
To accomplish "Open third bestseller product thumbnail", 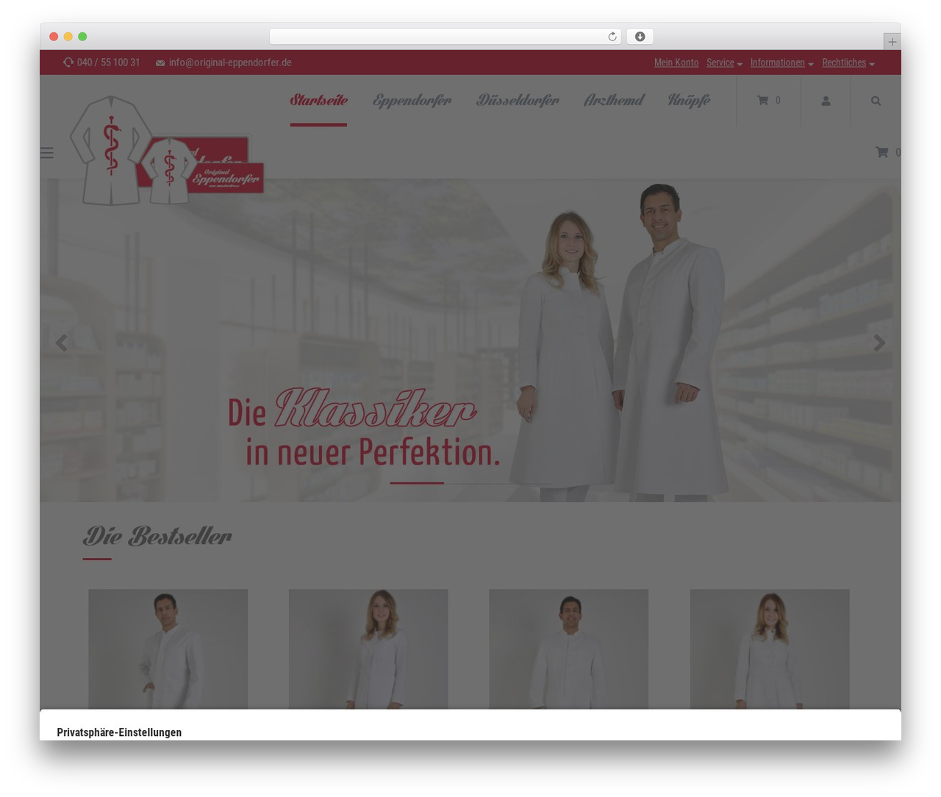I will coord(569,648).
